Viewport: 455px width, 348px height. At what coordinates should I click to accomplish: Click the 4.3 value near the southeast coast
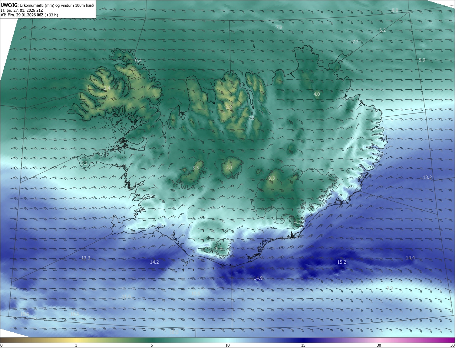pyautogui.click(x=298, y=222)
